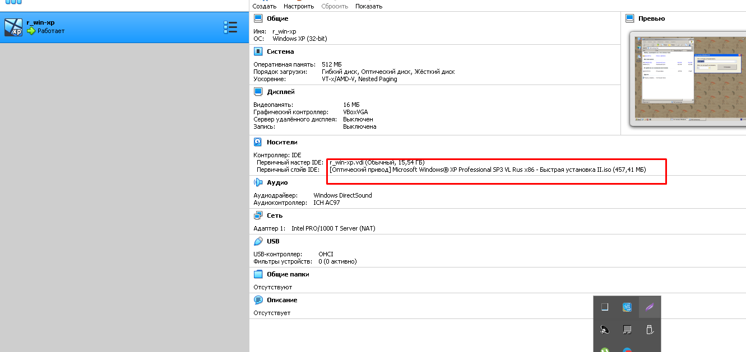Click the Описание section speech-bubble icon
The height and width of the screenshot is (352, 746).
point(258,300)
